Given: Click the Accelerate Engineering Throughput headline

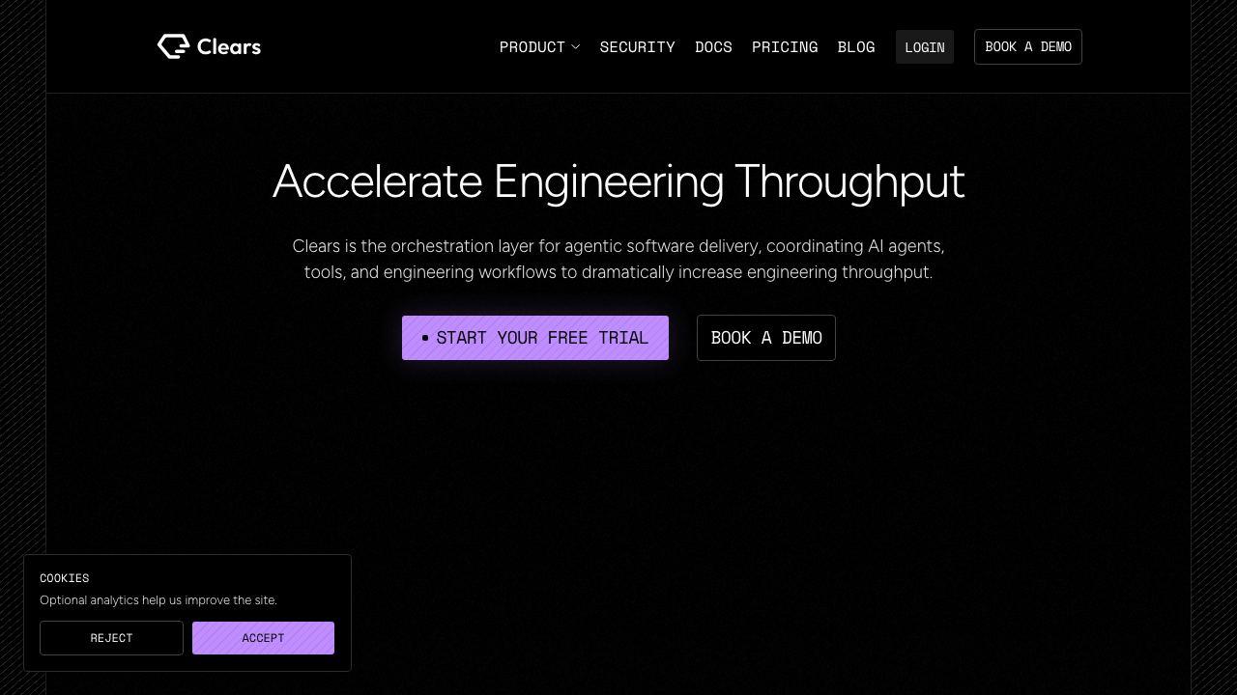Looking at the screenshot, I should click(618, 181).
